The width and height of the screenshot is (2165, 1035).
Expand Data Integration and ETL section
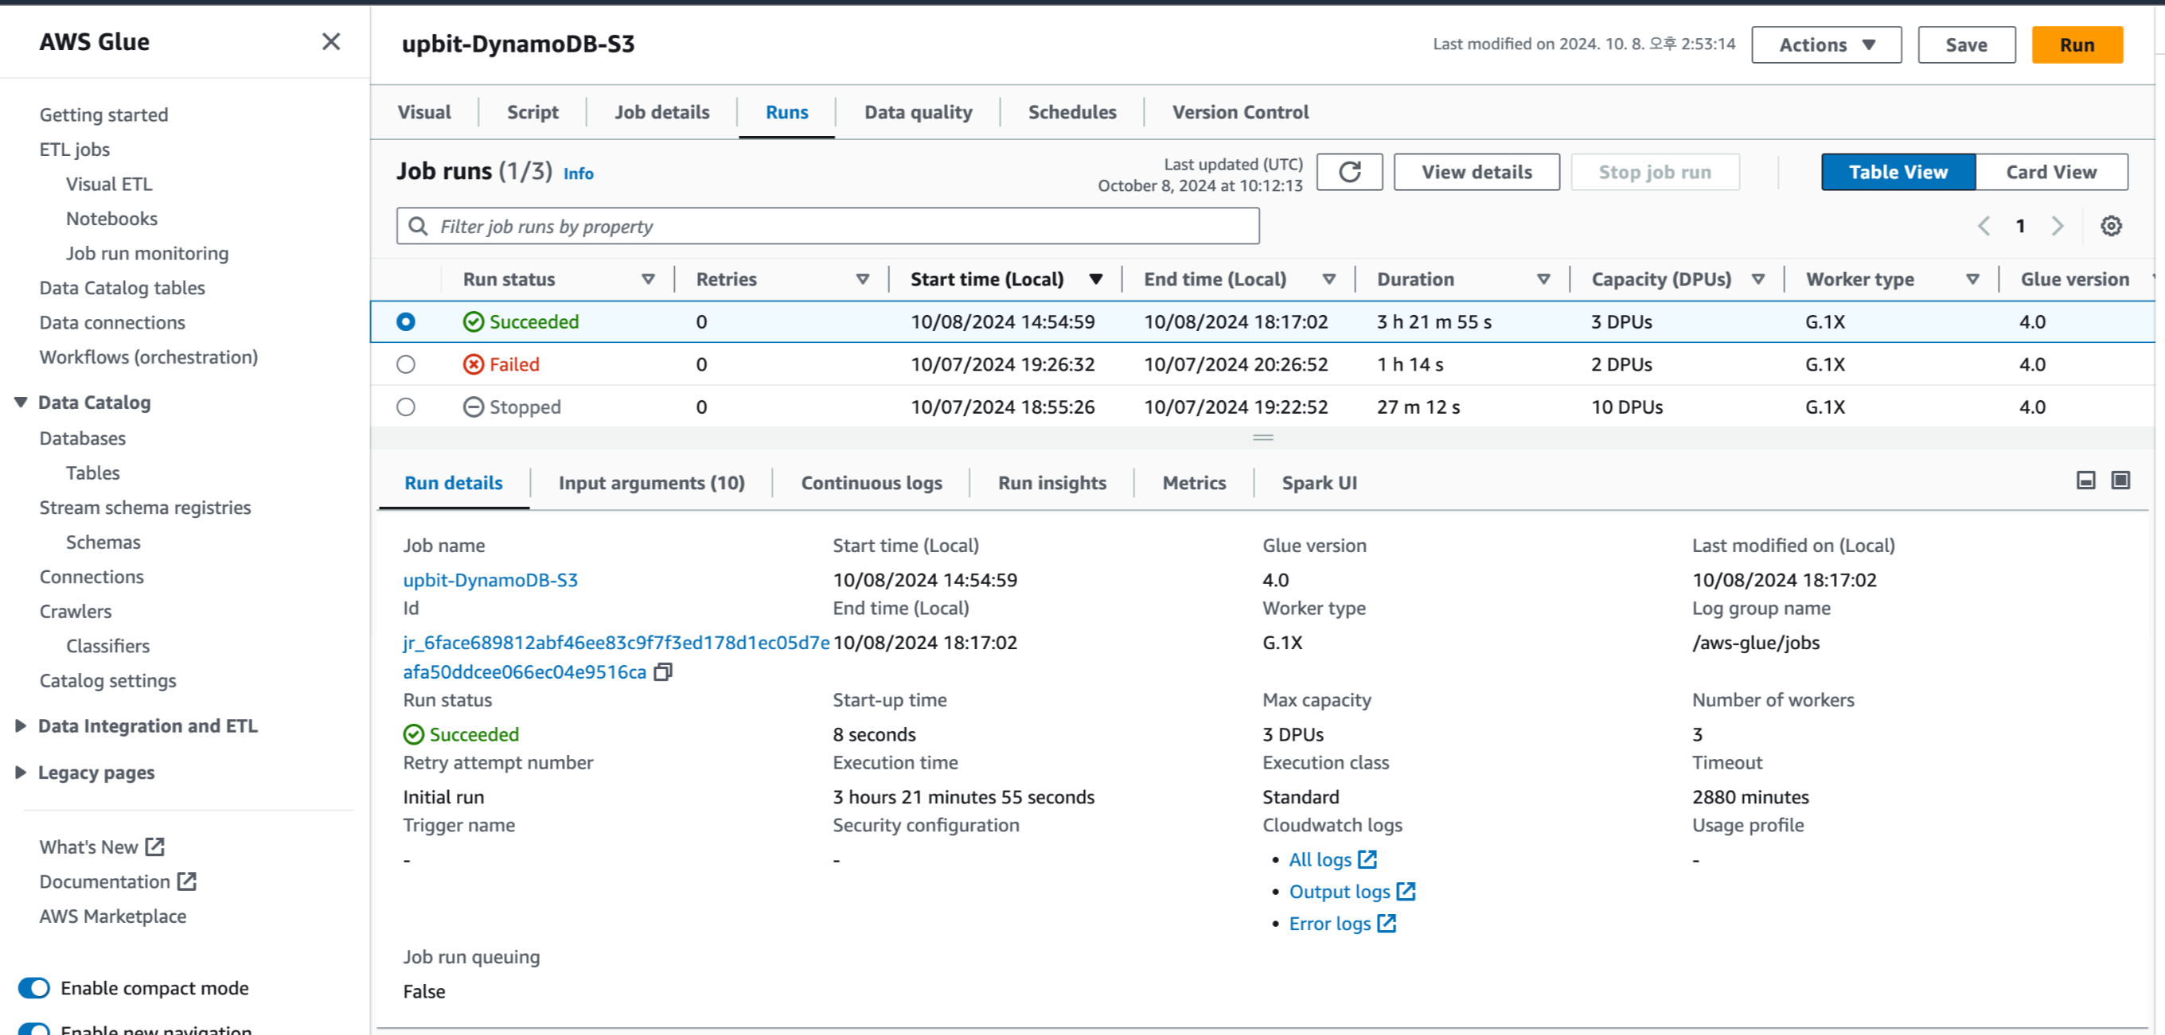(21, 726)
